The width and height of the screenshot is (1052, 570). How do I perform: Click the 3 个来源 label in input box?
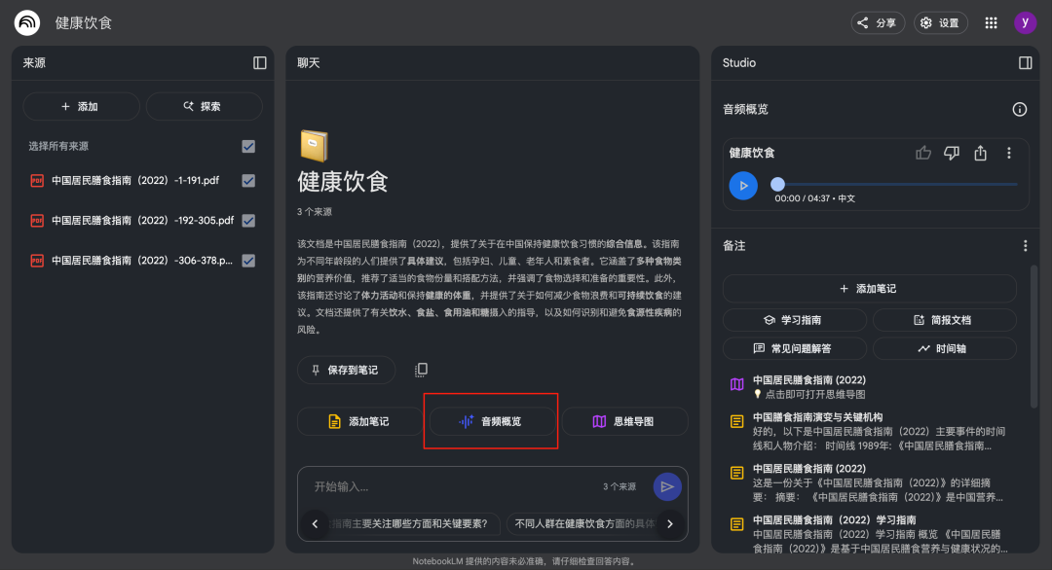coord(620,487)
